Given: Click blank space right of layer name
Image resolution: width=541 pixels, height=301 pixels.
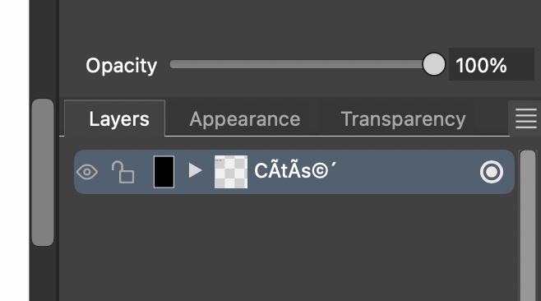Looking at the screenshot, I should [407, 172].
